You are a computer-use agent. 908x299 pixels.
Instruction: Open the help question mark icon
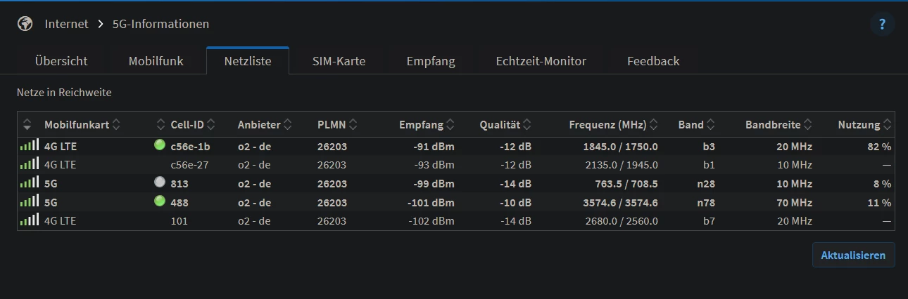(883, 25)
